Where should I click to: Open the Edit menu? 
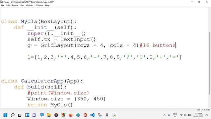(x=8, y=5)
